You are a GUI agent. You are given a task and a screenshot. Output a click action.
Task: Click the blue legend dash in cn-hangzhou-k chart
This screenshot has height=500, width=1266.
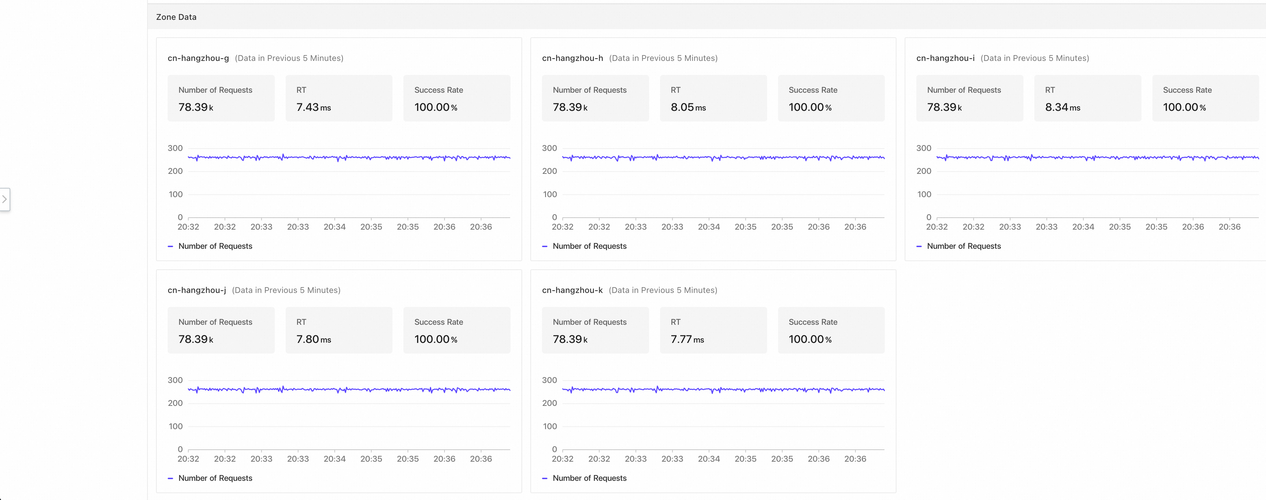pyautogui.click(x=544, y=478)
